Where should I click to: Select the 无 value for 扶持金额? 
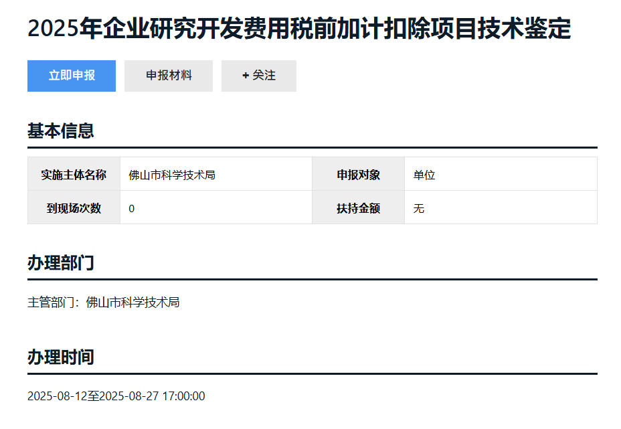click(419, 209)
